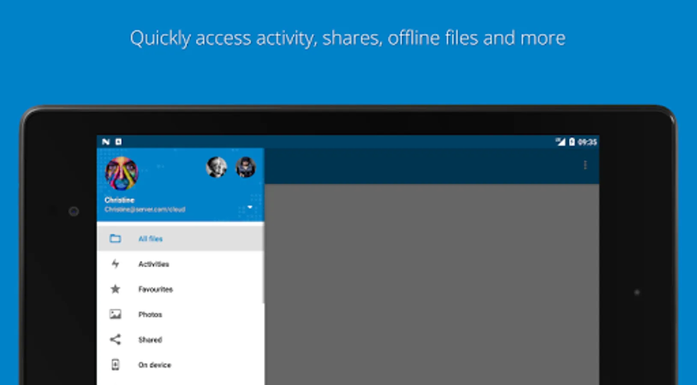Click the signal strength icon in status bar
697x385 pixels.
[560, 142]
